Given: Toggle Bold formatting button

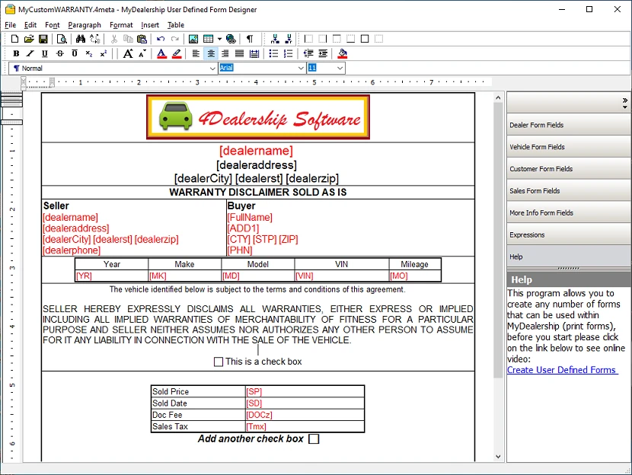Looking at the screenshot, I should coord(16,53).
